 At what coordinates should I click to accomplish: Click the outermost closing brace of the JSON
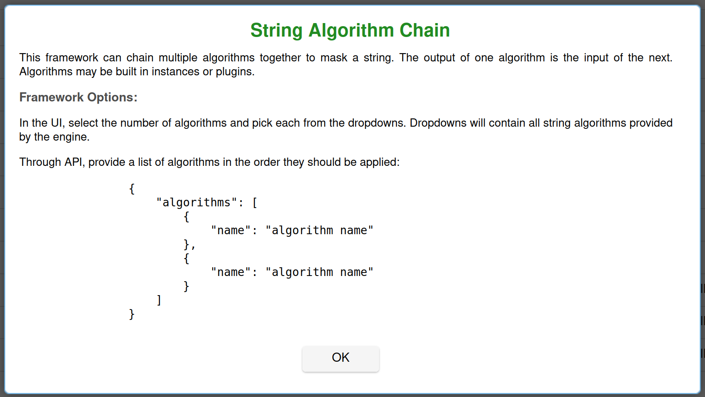click(132, 314)
